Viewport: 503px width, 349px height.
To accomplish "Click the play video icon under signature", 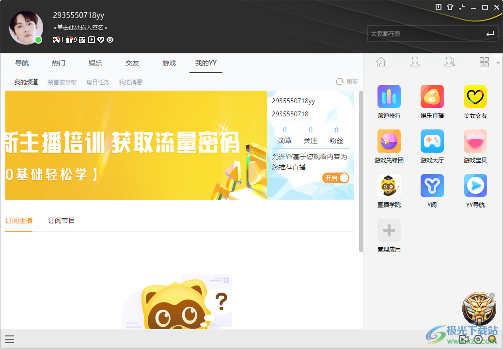I will 92,40.
